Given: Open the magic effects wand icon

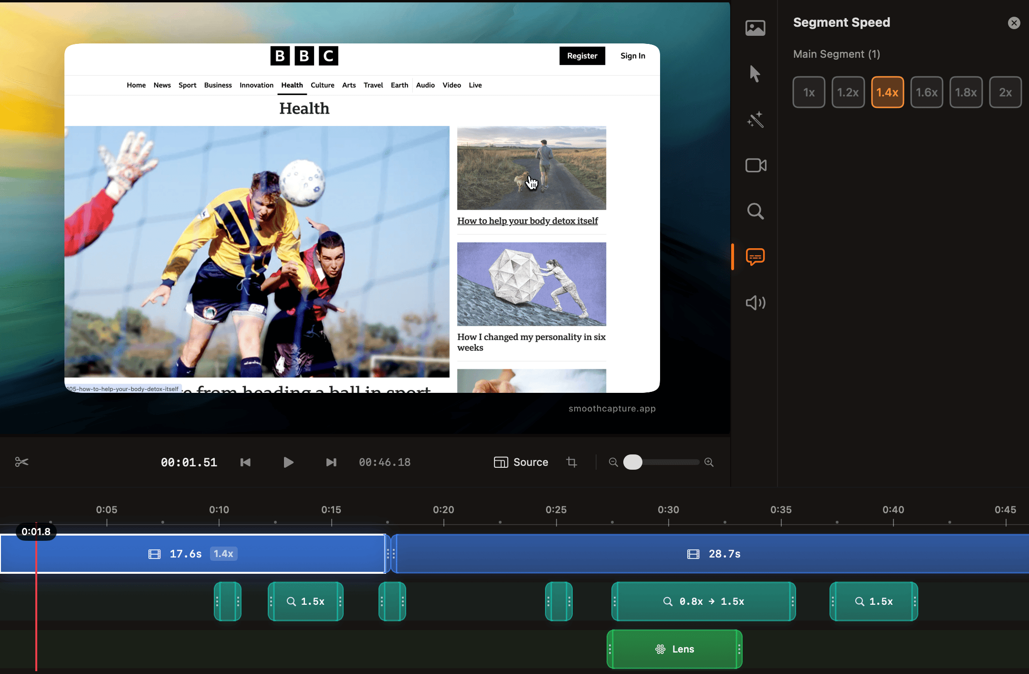Looking at the screenshot, I should point(755,119).
